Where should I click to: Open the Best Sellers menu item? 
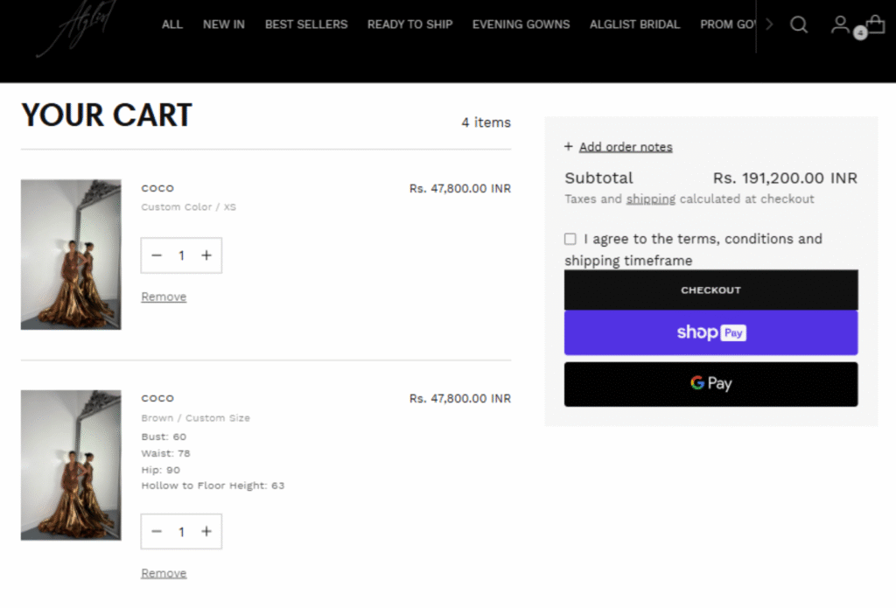coord(306,24)
